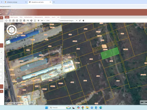This screenshot has height=110, width=147.
Task: Click parcel label 4714 on map
Action: pos(98,76)
